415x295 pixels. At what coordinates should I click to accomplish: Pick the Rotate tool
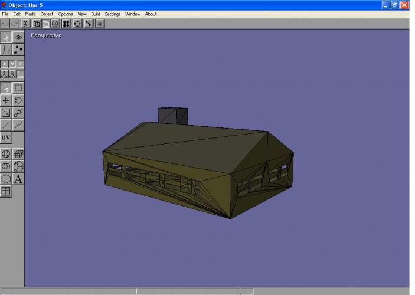point(18,100)
